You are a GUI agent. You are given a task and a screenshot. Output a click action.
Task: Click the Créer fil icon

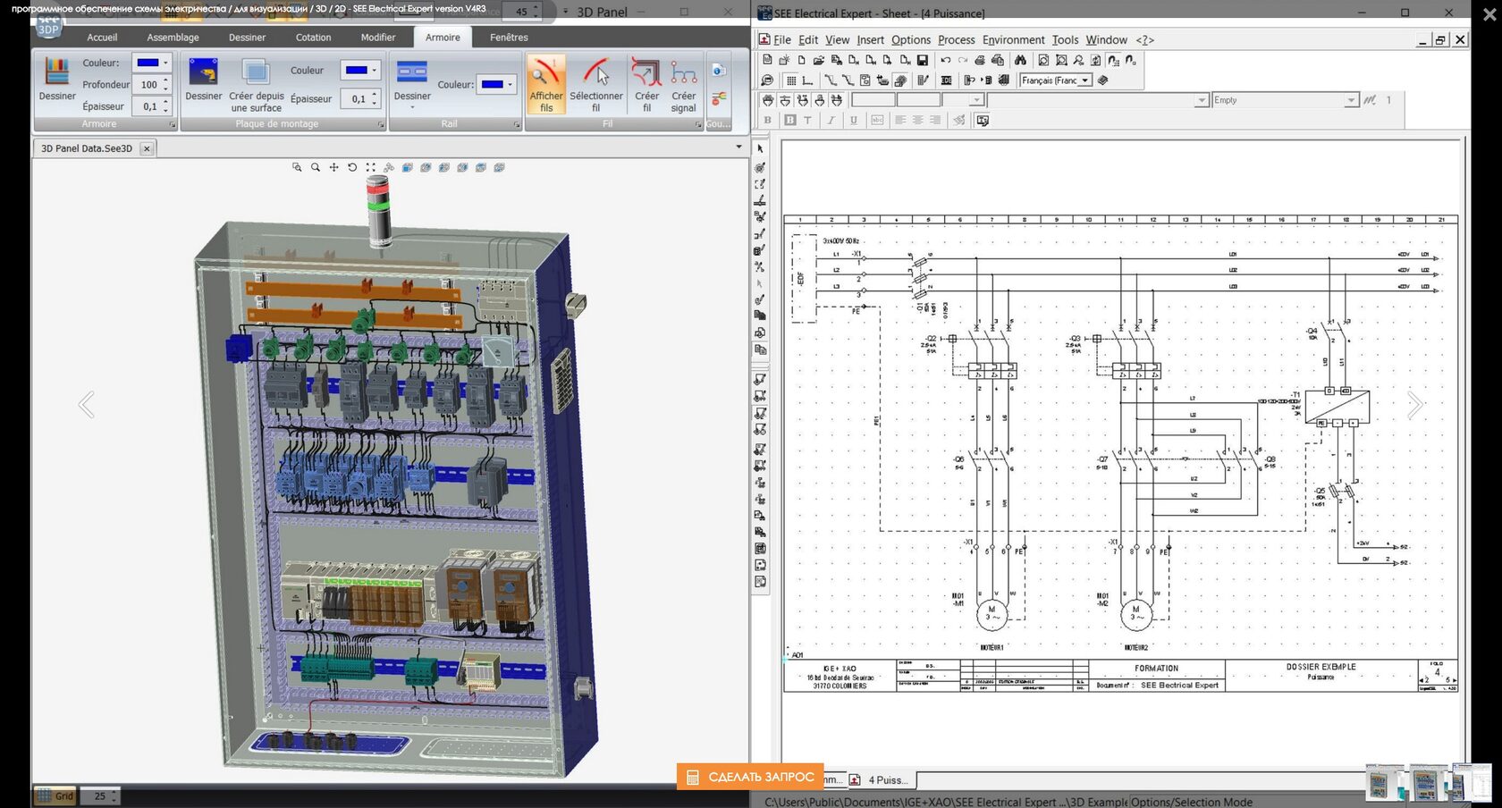coord(646,84)
